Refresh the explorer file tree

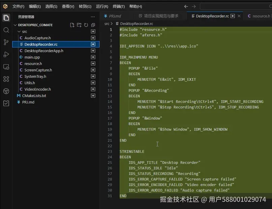point(86,25)
